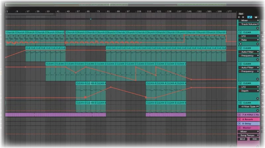This screenshot has width=265, height=148.
Task: Add automation lane on second CLEAN track
Action: click(x=258, y=60)
